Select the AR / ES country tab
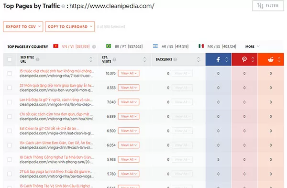 (x=175, y=46)
